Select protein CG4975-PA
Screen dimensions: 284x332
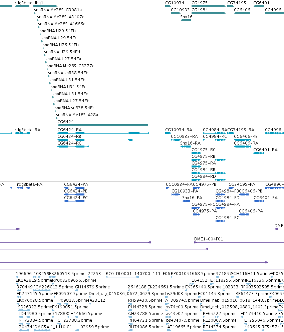pos(196,214)
